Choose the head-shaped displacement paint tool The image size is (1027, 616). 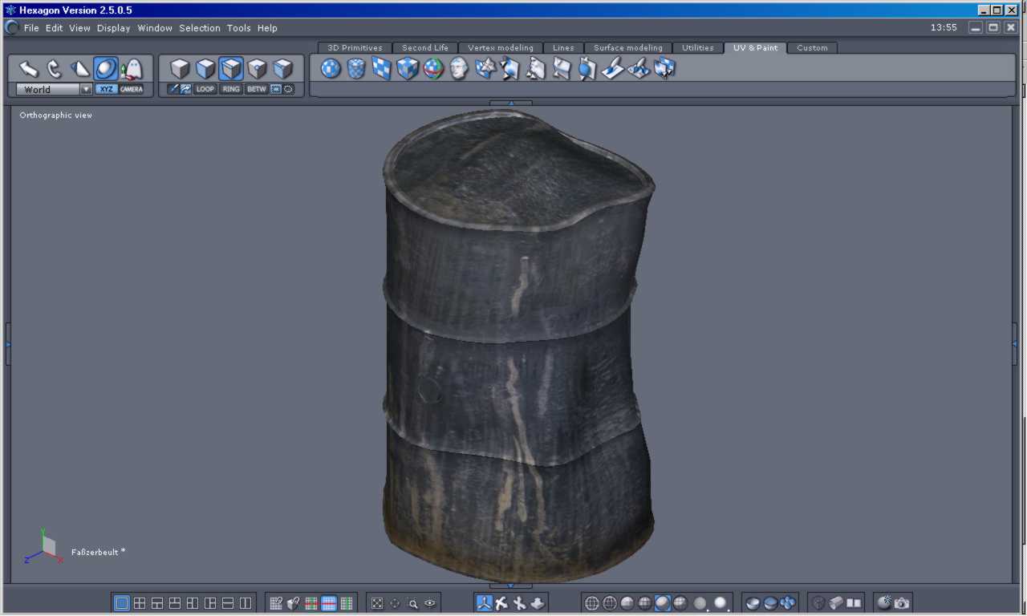[459, 69]
